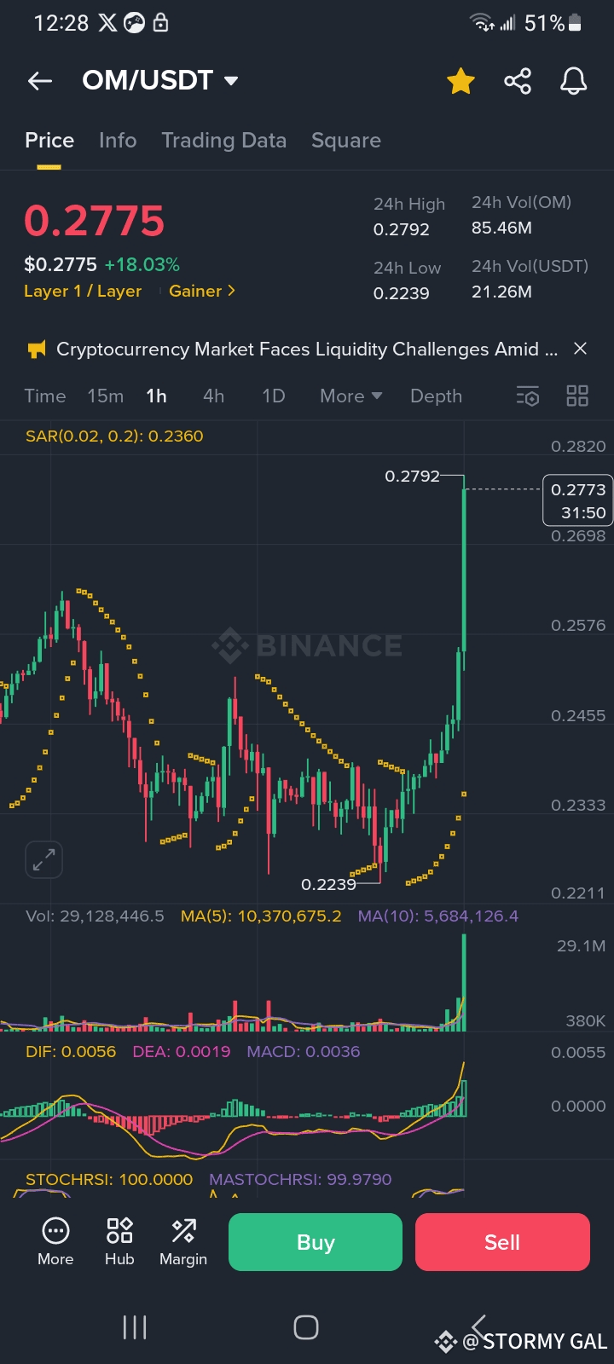
Task: Tap the 24h Vol(USDT) 21.26M value
Action: tap(501, 292)
